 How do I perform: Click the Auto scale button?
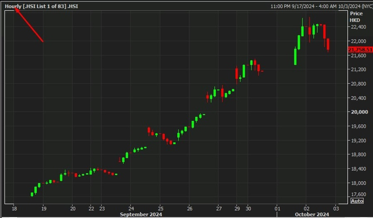click(x=357, y=201)
